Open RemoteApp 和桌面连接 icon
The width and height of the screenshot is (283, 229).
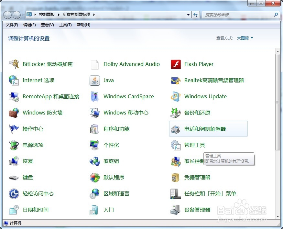pos(14,96)
